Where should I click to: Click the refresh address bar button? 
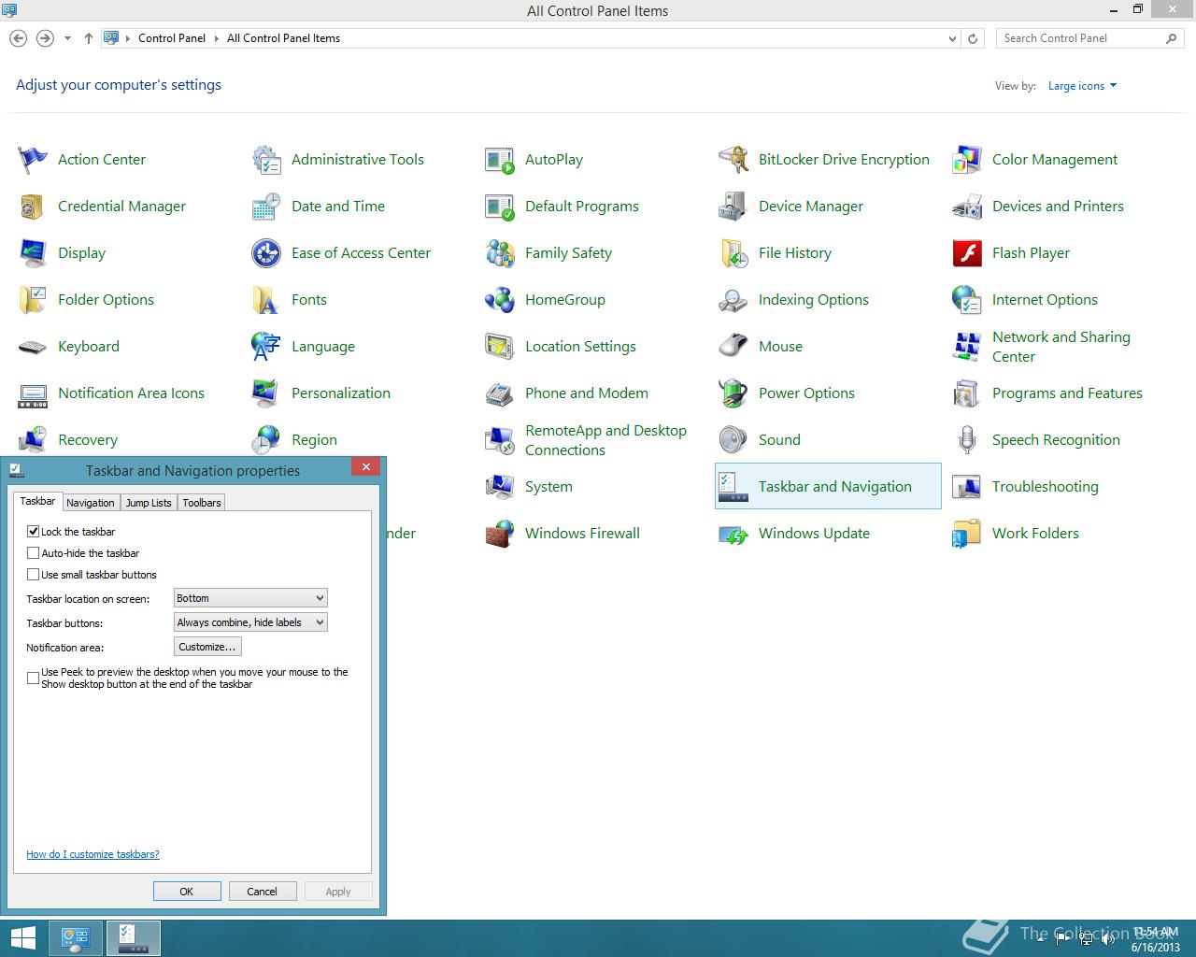(973, 38)
